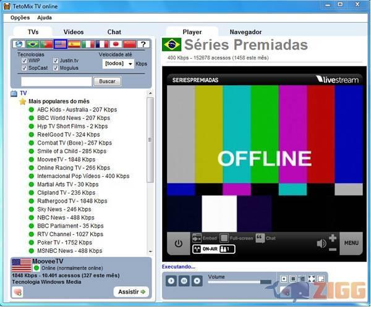371x309 pixels.
Task: Click the pause button in player controls
Action: [x=184, y=281]
